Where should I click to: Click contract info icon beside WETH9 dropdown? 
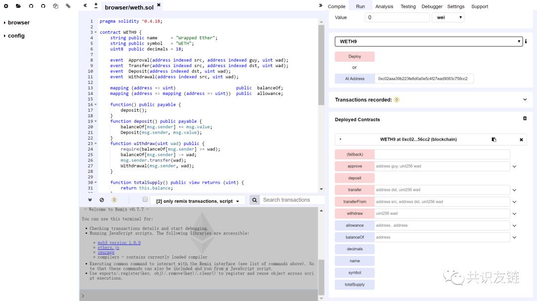click(526, 41)
